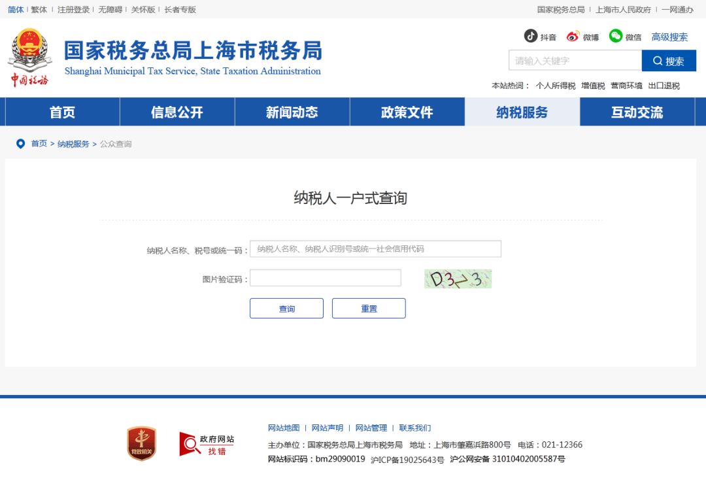Switch to 繁体 version
Image resolution: width=706 pixels, height=493 pixels.
pyautogui.click(x=39, y=9)
